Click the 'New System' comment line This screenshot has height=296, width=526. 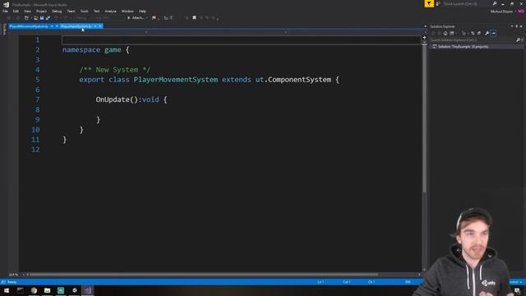click(x=115, y=70)
